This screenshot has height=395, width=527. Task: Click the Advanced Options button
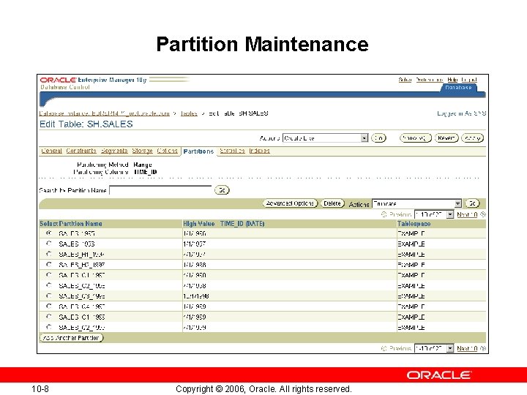tap(290, 203)
